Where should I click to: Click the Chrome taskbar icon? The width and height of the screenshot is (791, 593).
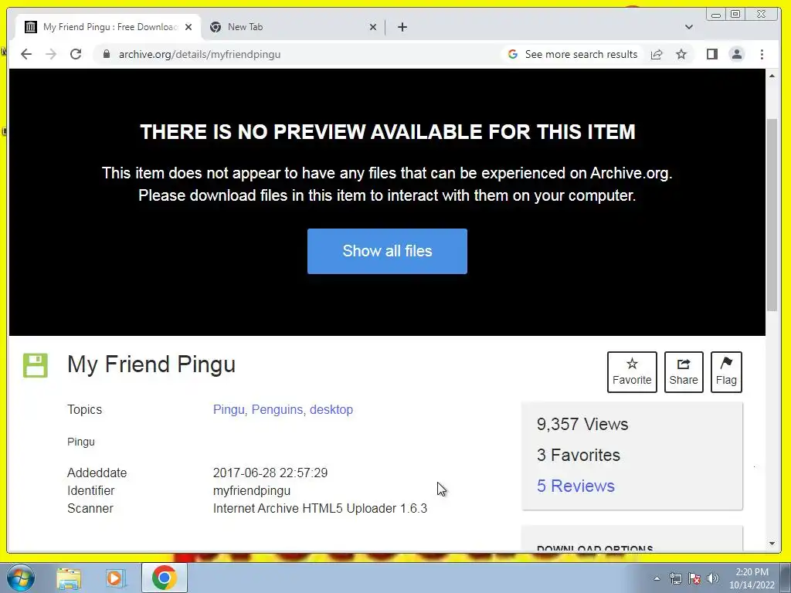pyautogui.click(x=164, y=578)
